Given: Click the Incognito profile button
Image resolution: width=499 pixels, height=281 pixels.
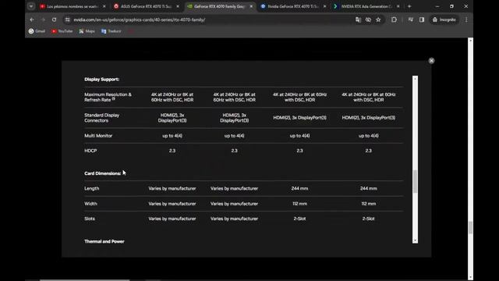Looking at the screenshot, I should pos(444,20).
